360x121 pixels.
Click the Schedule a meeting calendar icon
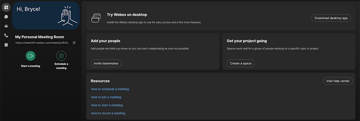[61, 56]
